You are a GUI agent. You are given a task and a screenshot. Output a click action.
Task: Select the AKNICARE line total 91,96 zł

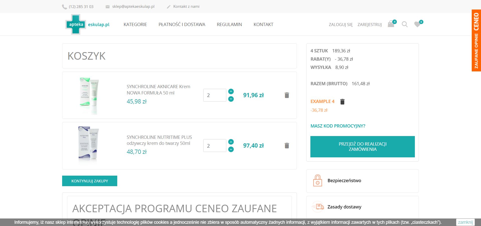pyautogui.click(x=253, y=95)
